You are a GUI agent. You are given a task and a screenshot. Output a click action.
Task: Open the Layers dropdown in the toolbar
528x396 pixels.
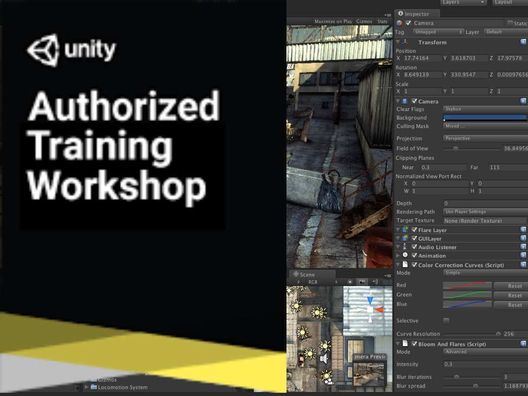pyautogui.click(x=464, y=2)
